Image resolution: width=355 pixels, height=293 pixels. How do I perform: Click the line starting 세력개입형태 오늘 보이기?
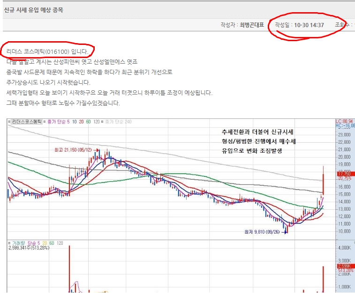(109, 93)
